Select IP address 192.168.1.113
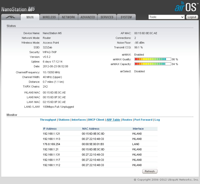This screenshot has width=200, height=184. pyautogui.click(x=51, y=139)
